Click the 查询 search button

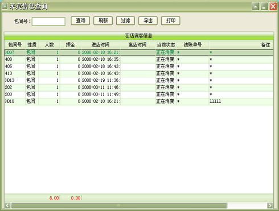coord(80,20)
